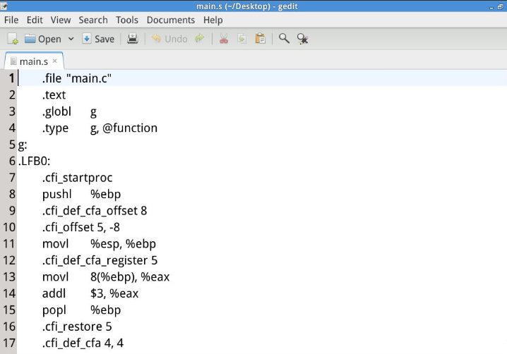Click the '.text' directive line

[54, 95]
